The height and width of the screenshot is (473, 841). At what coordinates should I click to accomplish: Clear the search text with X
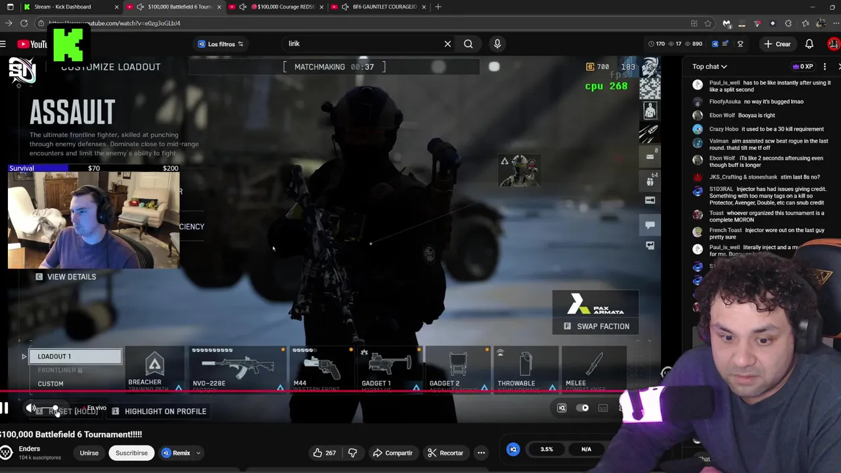pyautogui.click(x=447, y=44)
